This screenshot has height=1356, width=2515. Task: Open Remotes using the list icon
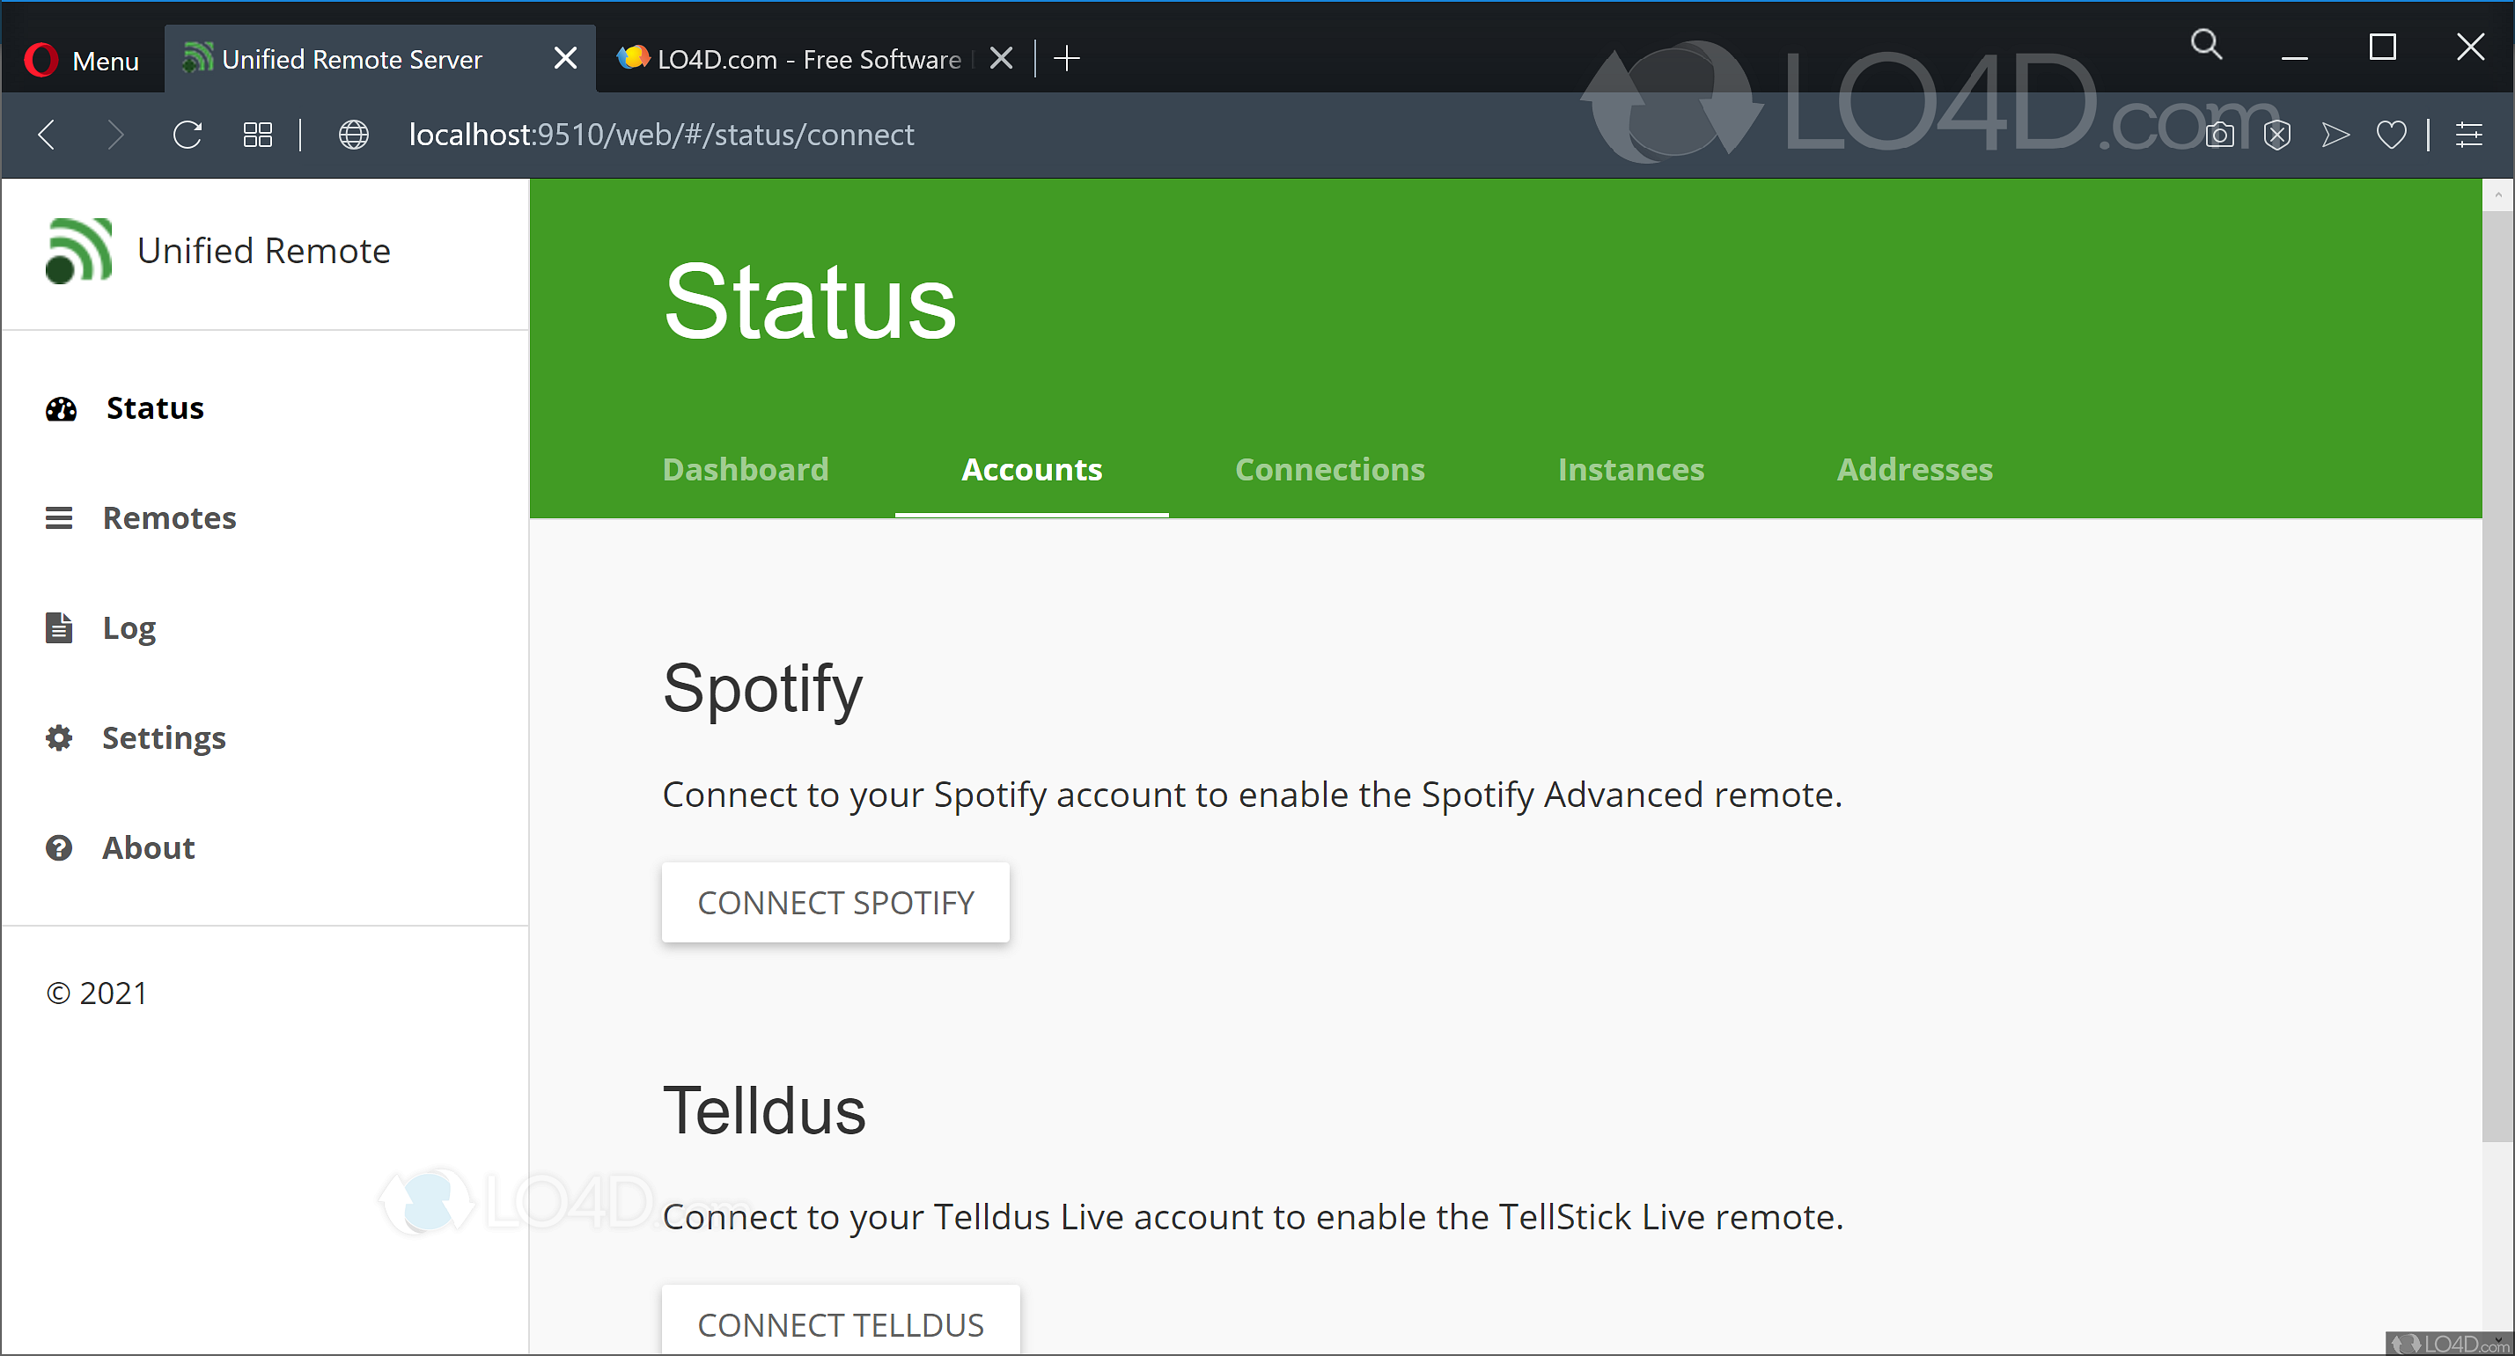[60, 517]
